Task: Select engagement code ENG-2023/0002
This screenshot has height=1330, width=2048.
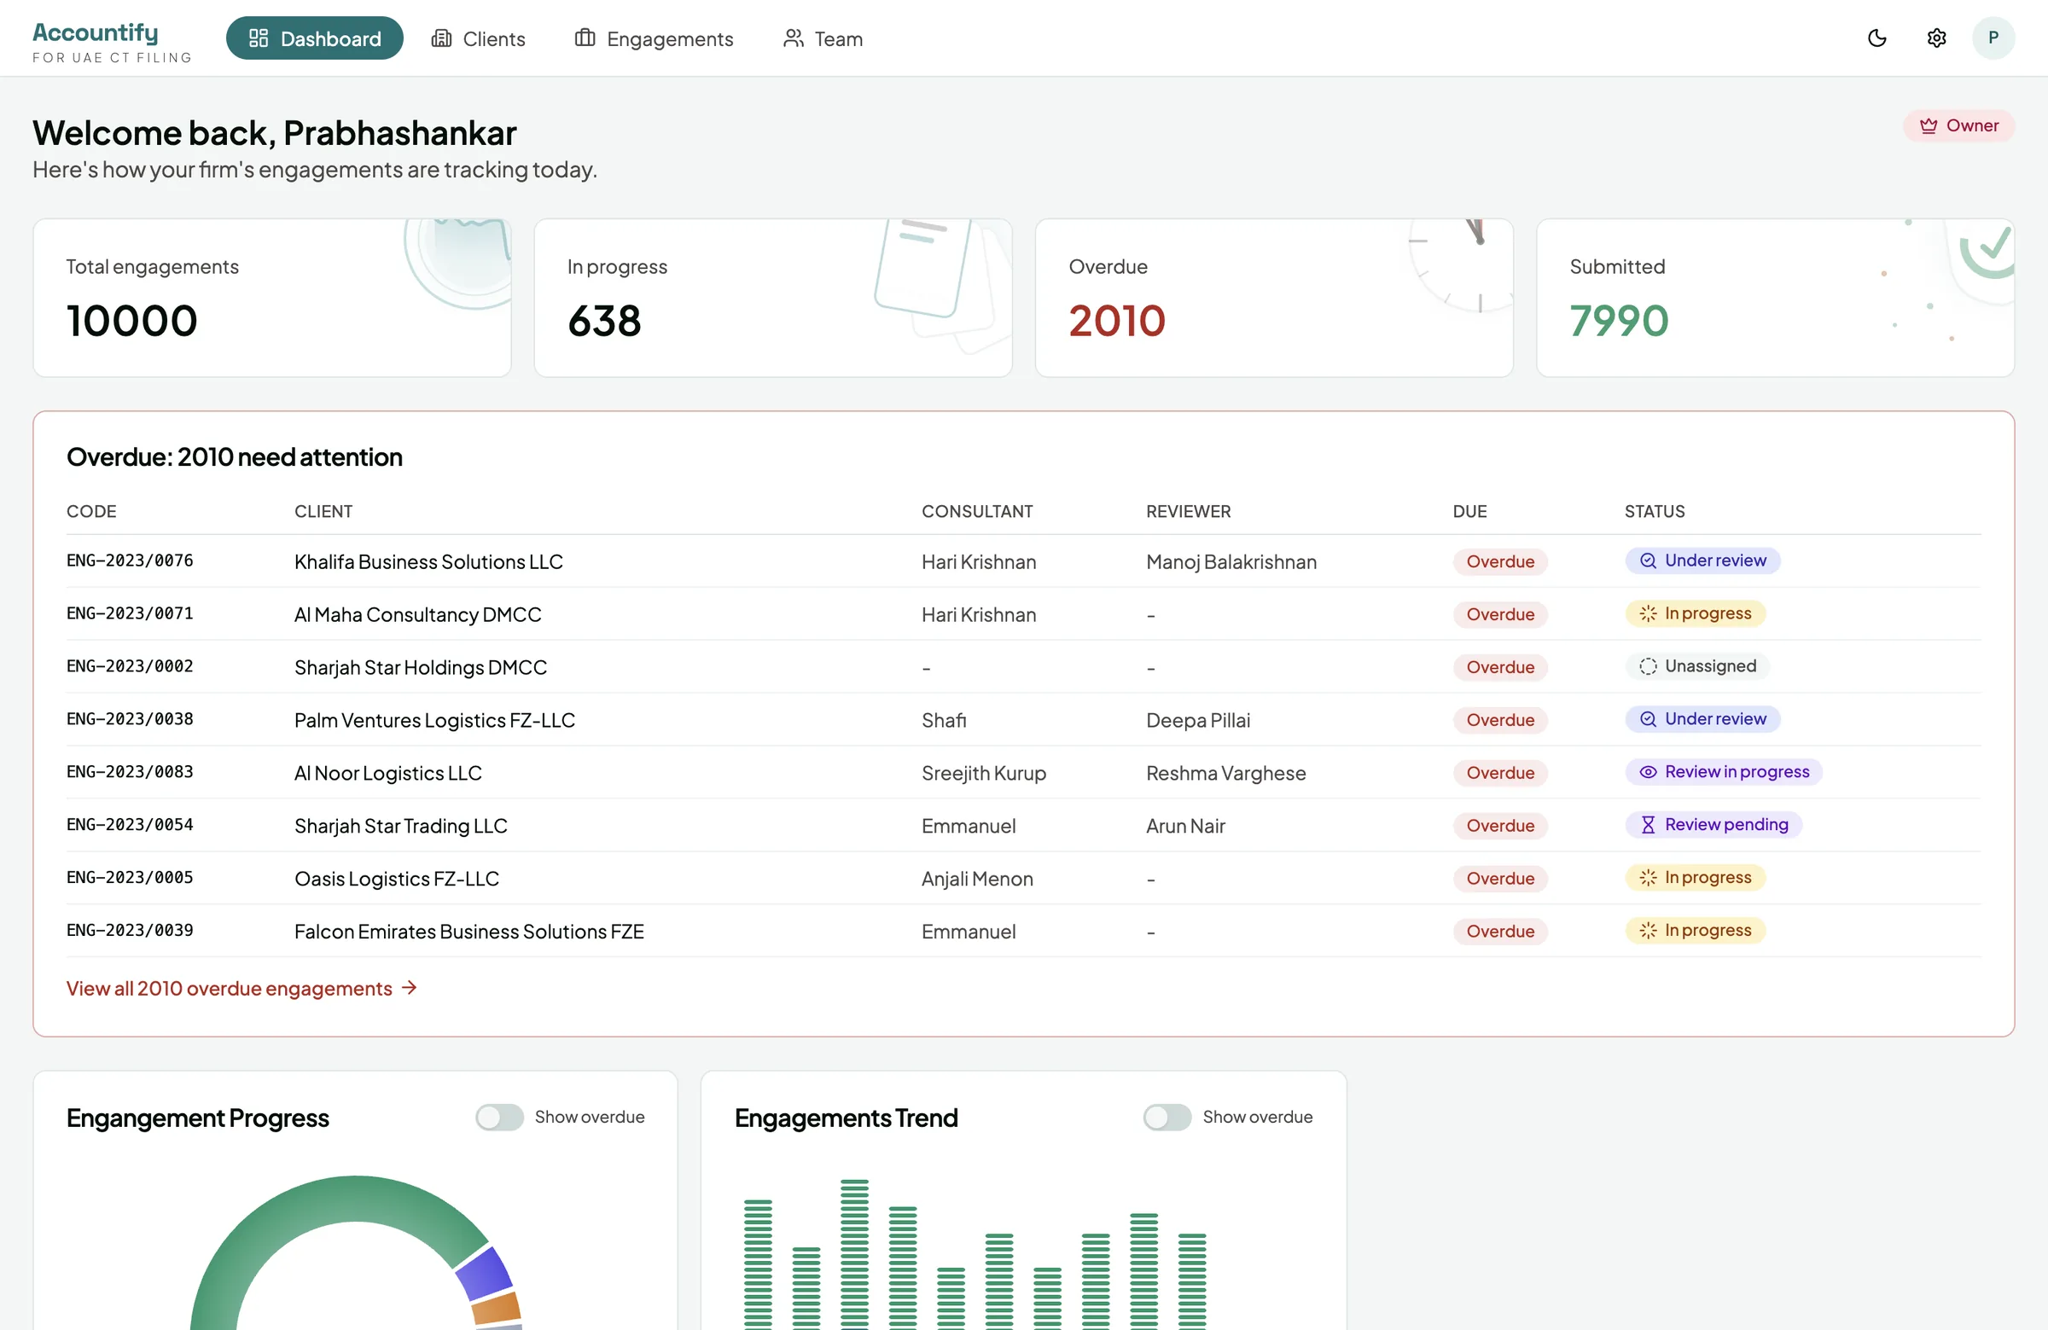Action: click(x=130, y=666)
